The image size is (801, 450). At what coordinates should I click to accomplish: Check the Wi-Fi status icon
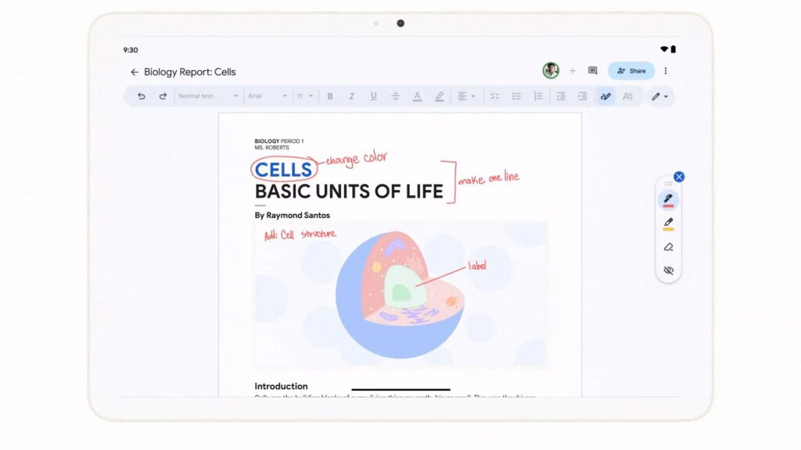pos(664,49)
